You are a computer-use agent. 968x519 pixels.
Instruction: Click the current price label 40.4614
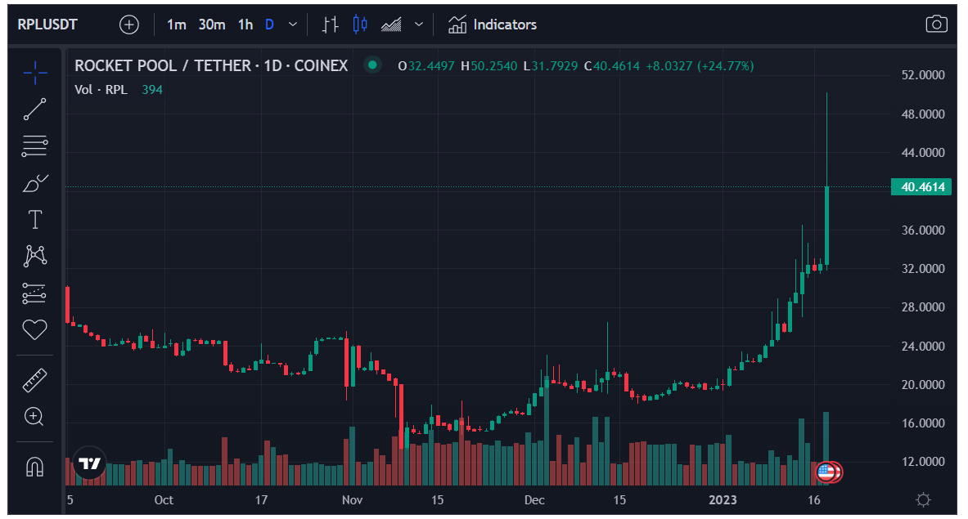pyautogui.click(x=921, y=187)
